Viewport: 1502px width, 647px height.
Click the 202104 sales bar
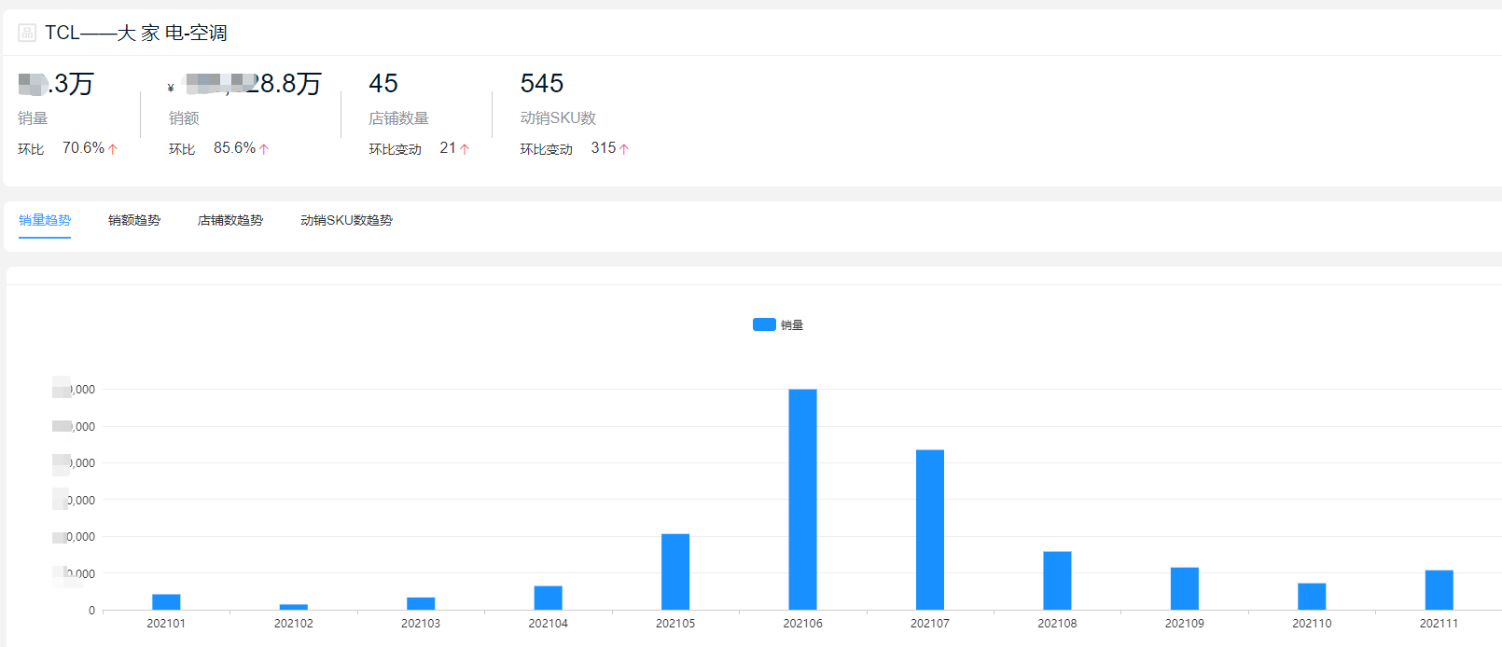[x=549, y=598]
